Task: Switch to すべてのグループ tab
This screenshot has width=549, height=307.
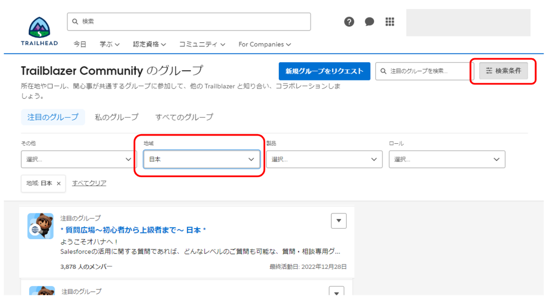Action: (x=184, y=117)
